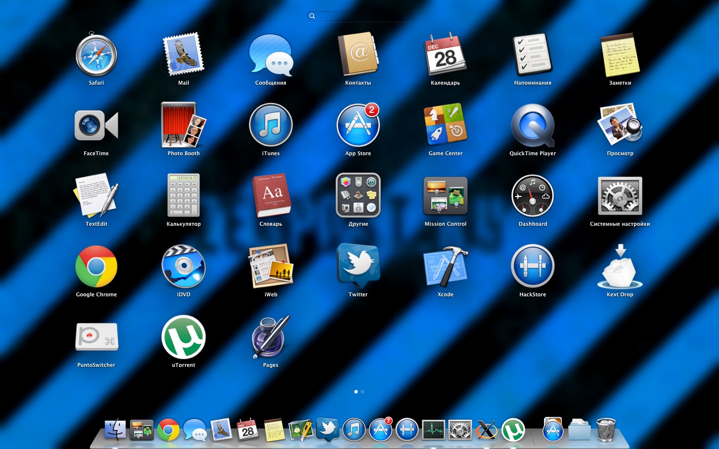Launch the Mail app in Launchpad
This screenshot has width=719, height=449.
pos(184,55)
